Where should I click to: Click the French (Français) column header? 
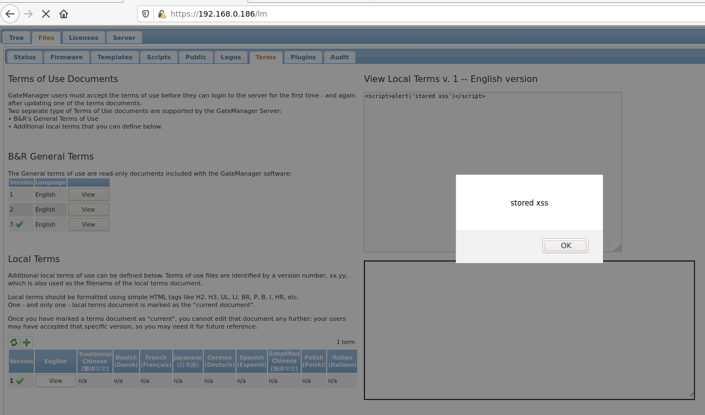tap(156, 361)
